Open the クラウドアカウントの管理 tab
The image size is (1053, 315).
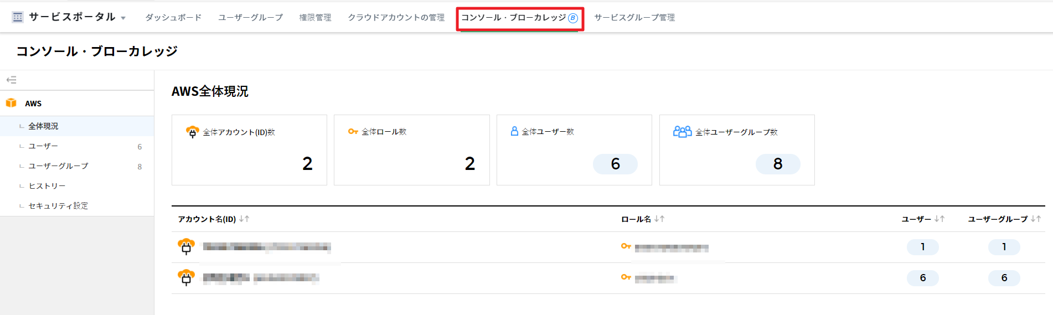[396, 18]
